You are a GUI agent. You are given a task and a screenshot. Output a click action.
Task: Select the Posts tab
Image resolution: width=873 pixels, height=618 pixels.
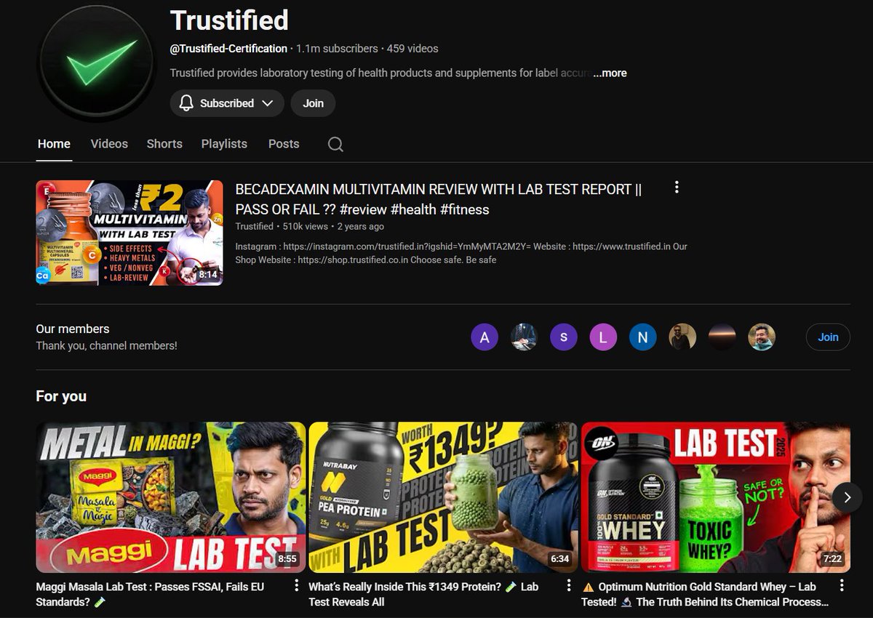coord(284,144)
